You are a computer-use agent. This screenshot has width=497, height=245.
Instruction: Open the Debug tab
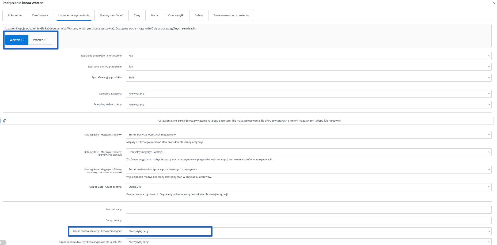199,16
